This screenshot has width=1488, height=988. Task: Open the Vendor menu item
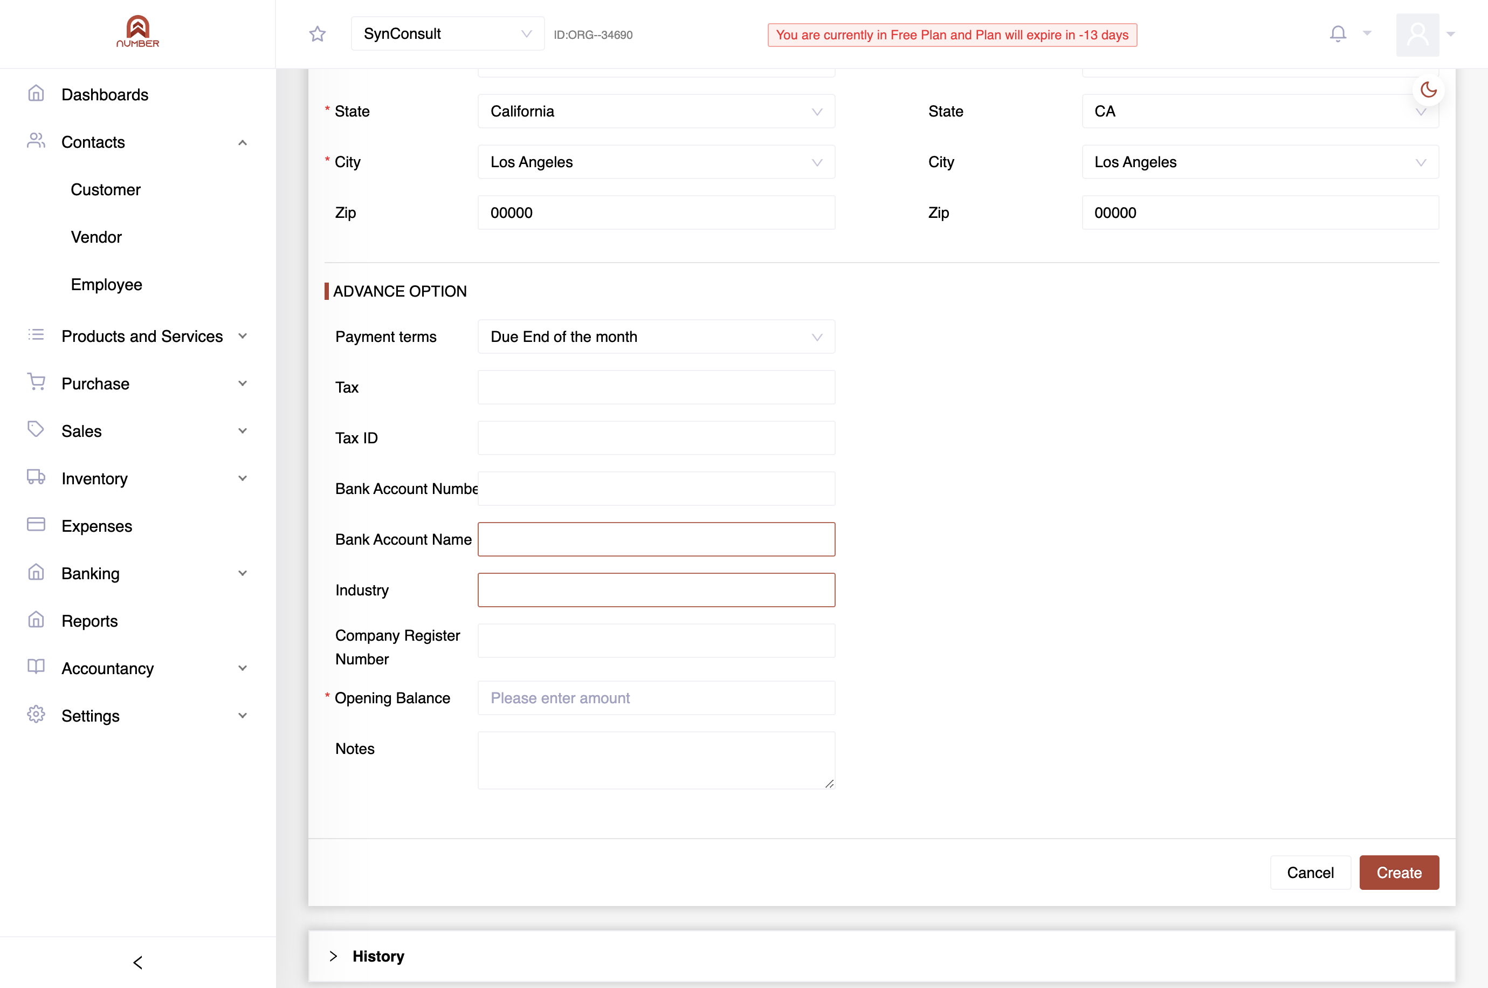[x=96, y=237]
